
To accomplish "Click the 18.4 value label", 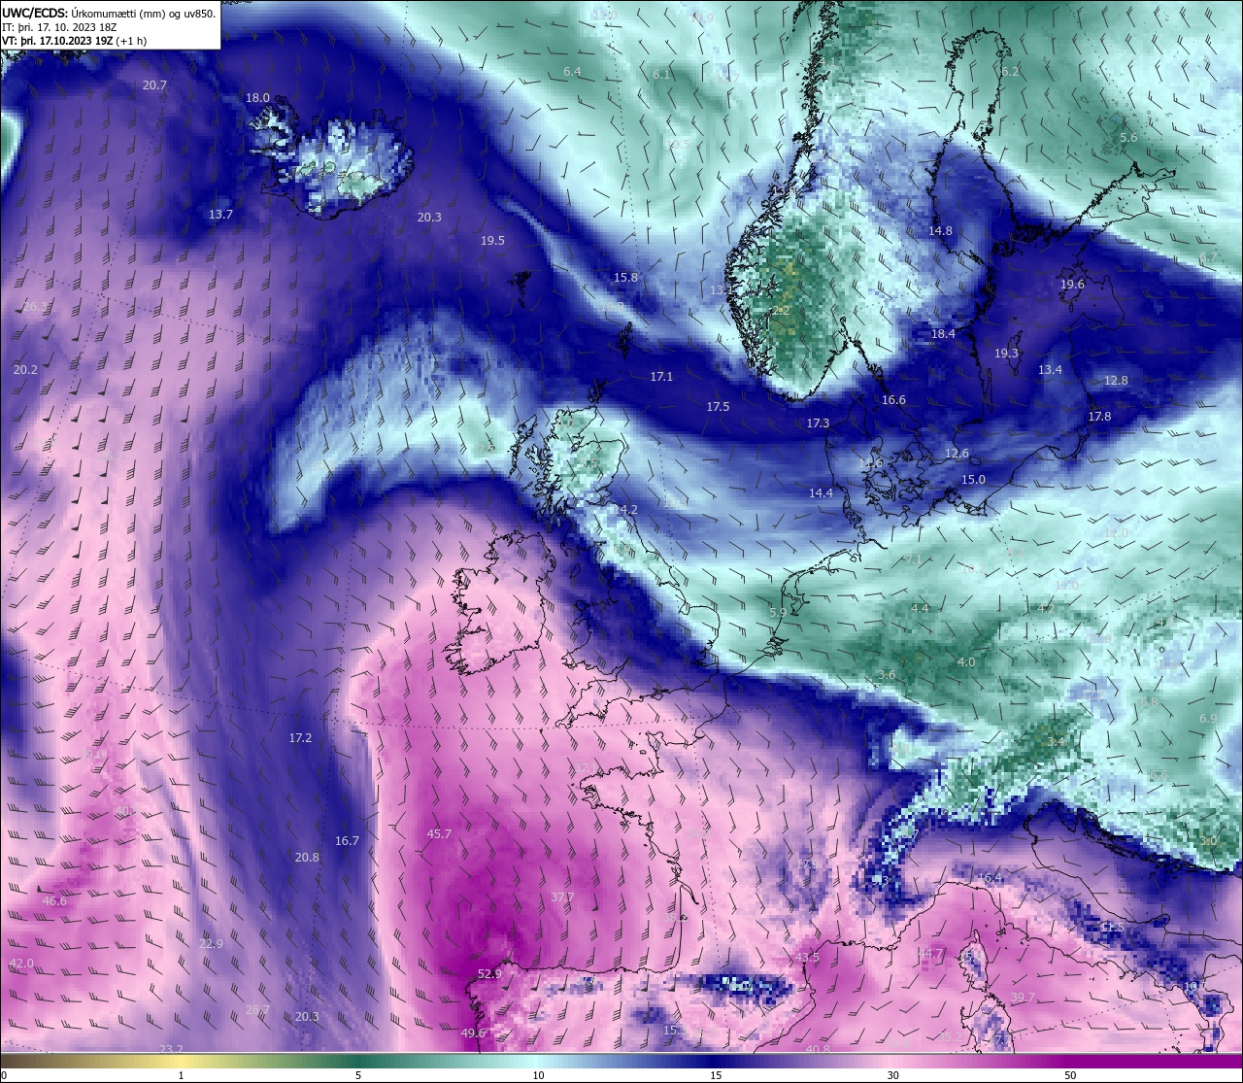I will tap(943, 334).
